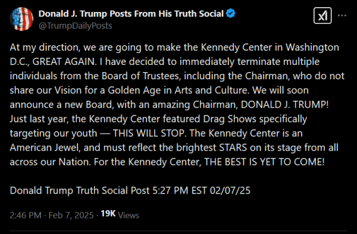Open the flag-painted profile avatar
This screenshot has width=357, height=234.
coord(21,19)
